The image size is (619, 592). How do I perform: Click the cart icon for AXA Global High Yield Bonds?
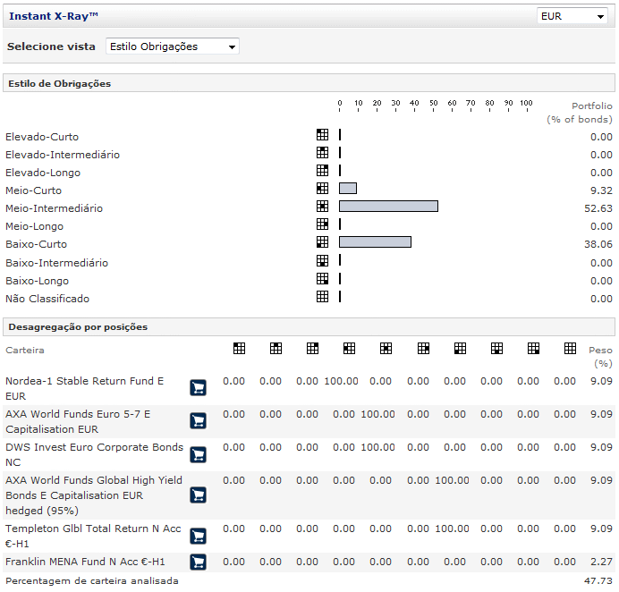click(x=199, y=495)
